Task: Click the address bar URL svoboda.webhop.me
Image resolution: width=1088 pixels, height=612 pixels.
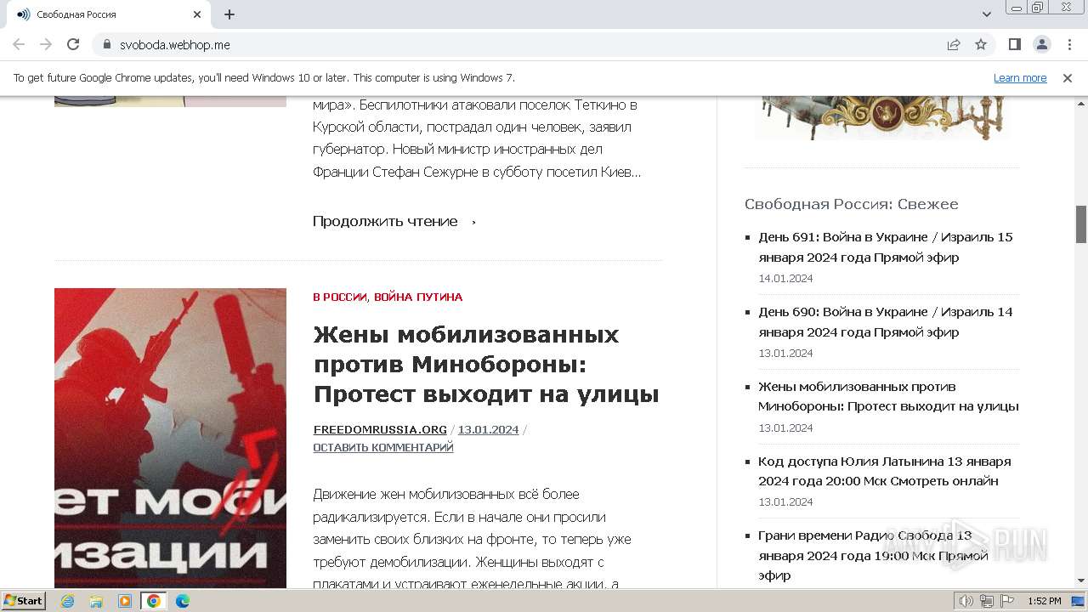Action: tap(175, 45)
